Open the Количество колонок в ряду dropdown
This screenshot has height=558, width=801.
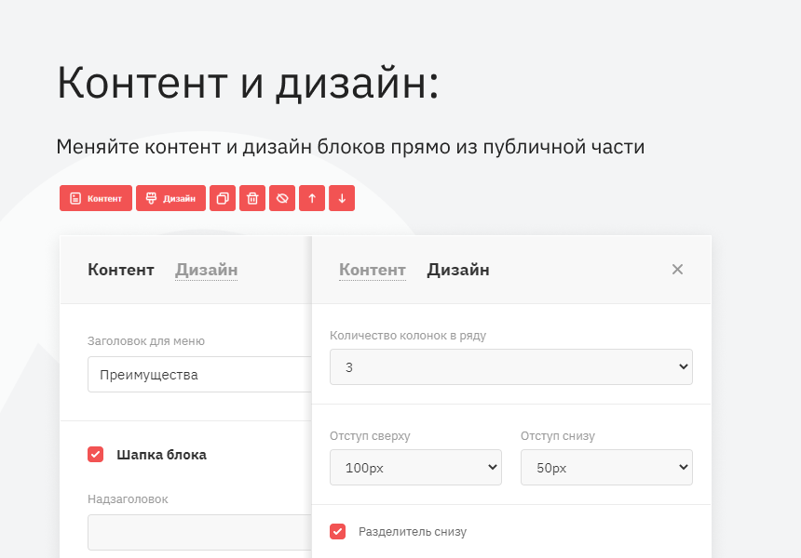pyautogui.click(x=510, y=367)
